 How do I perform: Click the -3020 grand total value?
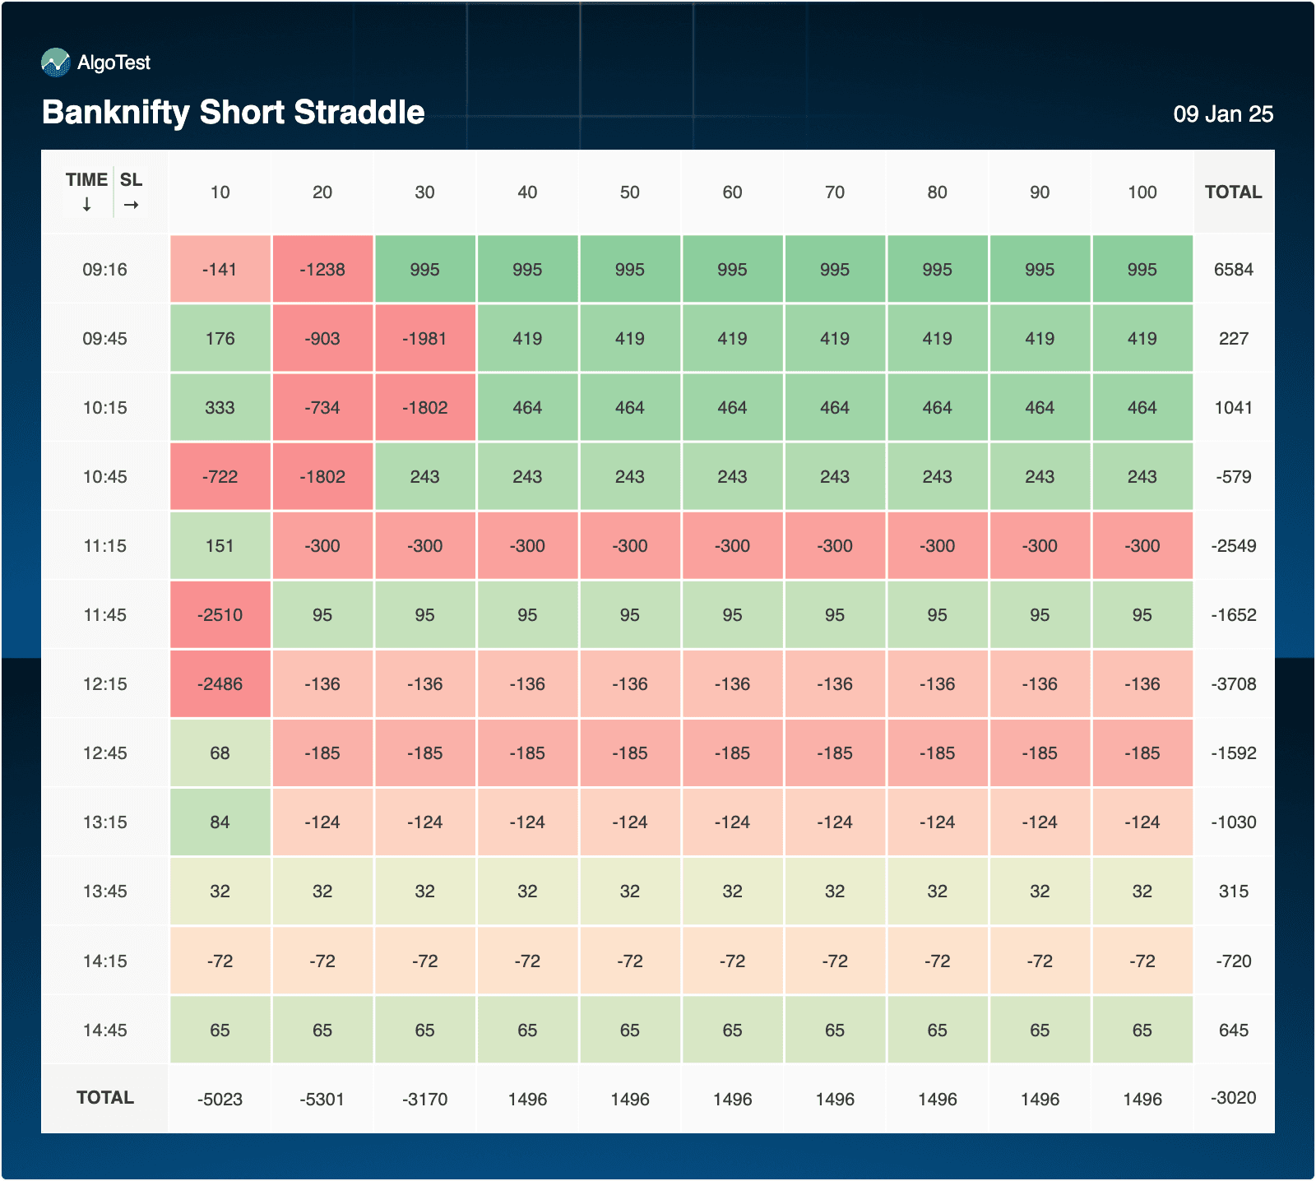[1233, 1098]
